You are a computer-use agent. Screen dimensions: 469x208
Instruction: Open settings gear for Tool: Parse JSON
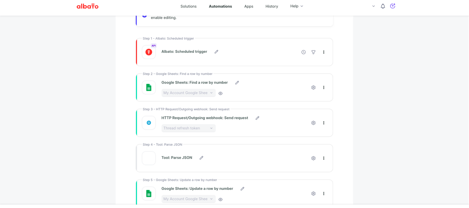[x=314, y=158]
